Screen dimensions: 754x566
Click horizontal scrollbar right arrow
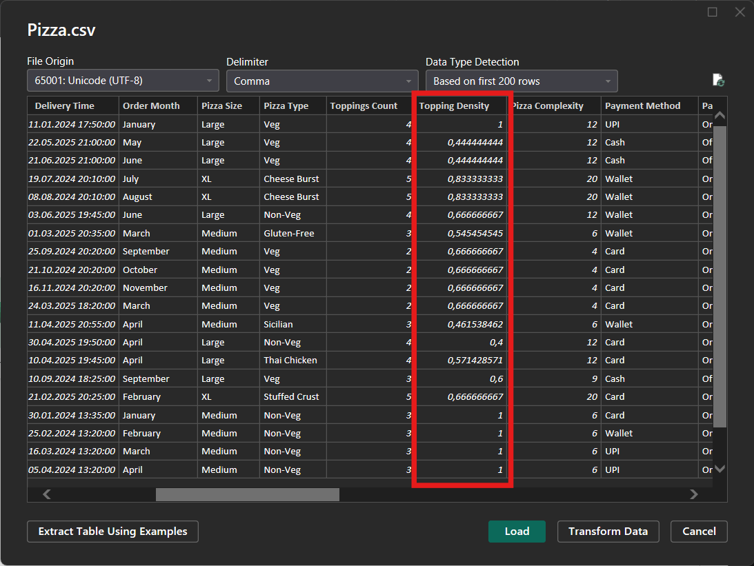(694, 494)
